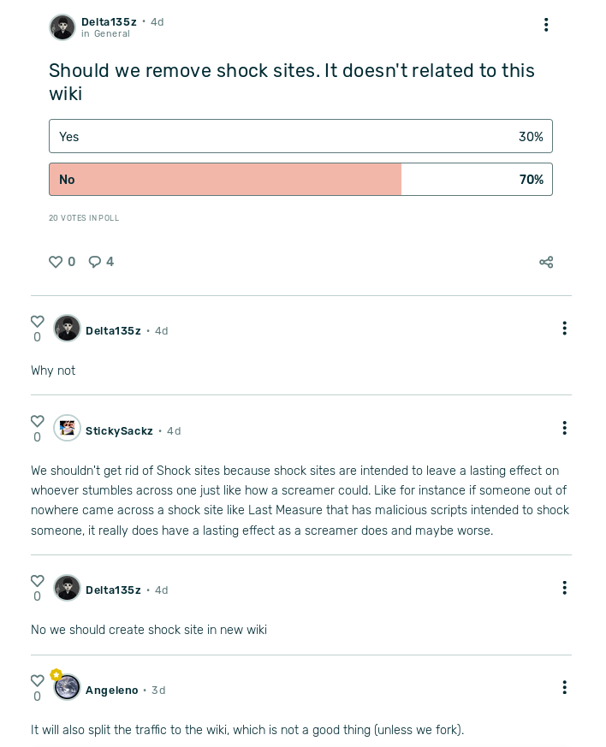Click Angeleno's earth avatar
The height and width of the screenshot is (747, 606).
[x=67, y=687]
